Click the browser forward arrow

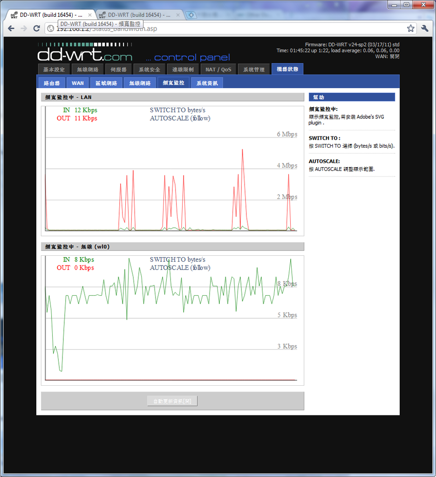click(x=24, y=28)
